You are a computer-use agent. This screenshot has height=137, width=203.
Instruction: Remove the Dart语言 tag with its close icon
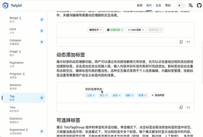click(x=143, y=30)
